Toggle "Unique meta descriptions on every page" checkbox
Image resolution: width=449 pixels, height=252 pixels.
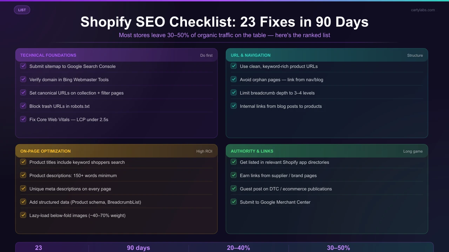point(23,188)
